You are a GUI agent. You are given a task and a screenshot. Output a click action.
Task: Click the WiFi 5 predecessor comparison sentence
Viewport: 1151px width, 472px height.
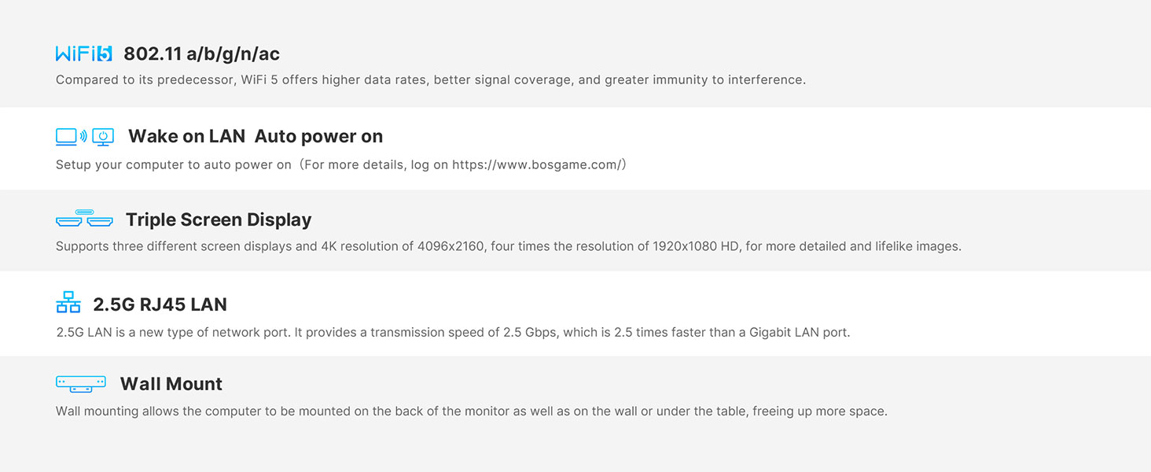click(x=430, y=80)
